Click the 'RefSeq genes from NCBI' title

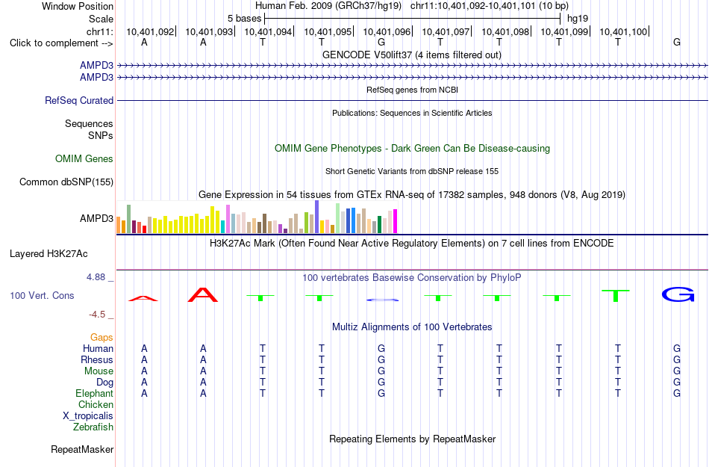point(412,90)
